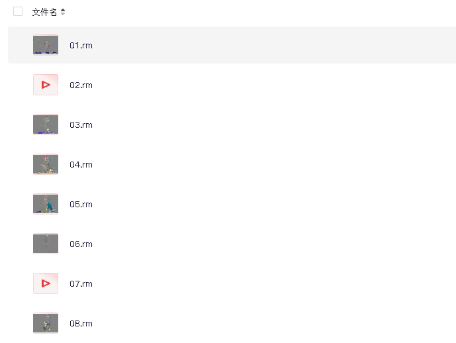Tick the select-all checkbox beside 文件名
The height and width of the screenshot is (343, 456).
[18, 11]
